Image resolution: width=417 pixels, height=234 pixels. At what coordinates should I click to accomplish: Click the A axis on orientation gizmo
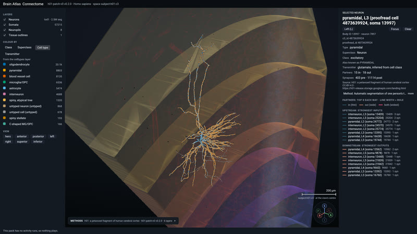[330, 215]
